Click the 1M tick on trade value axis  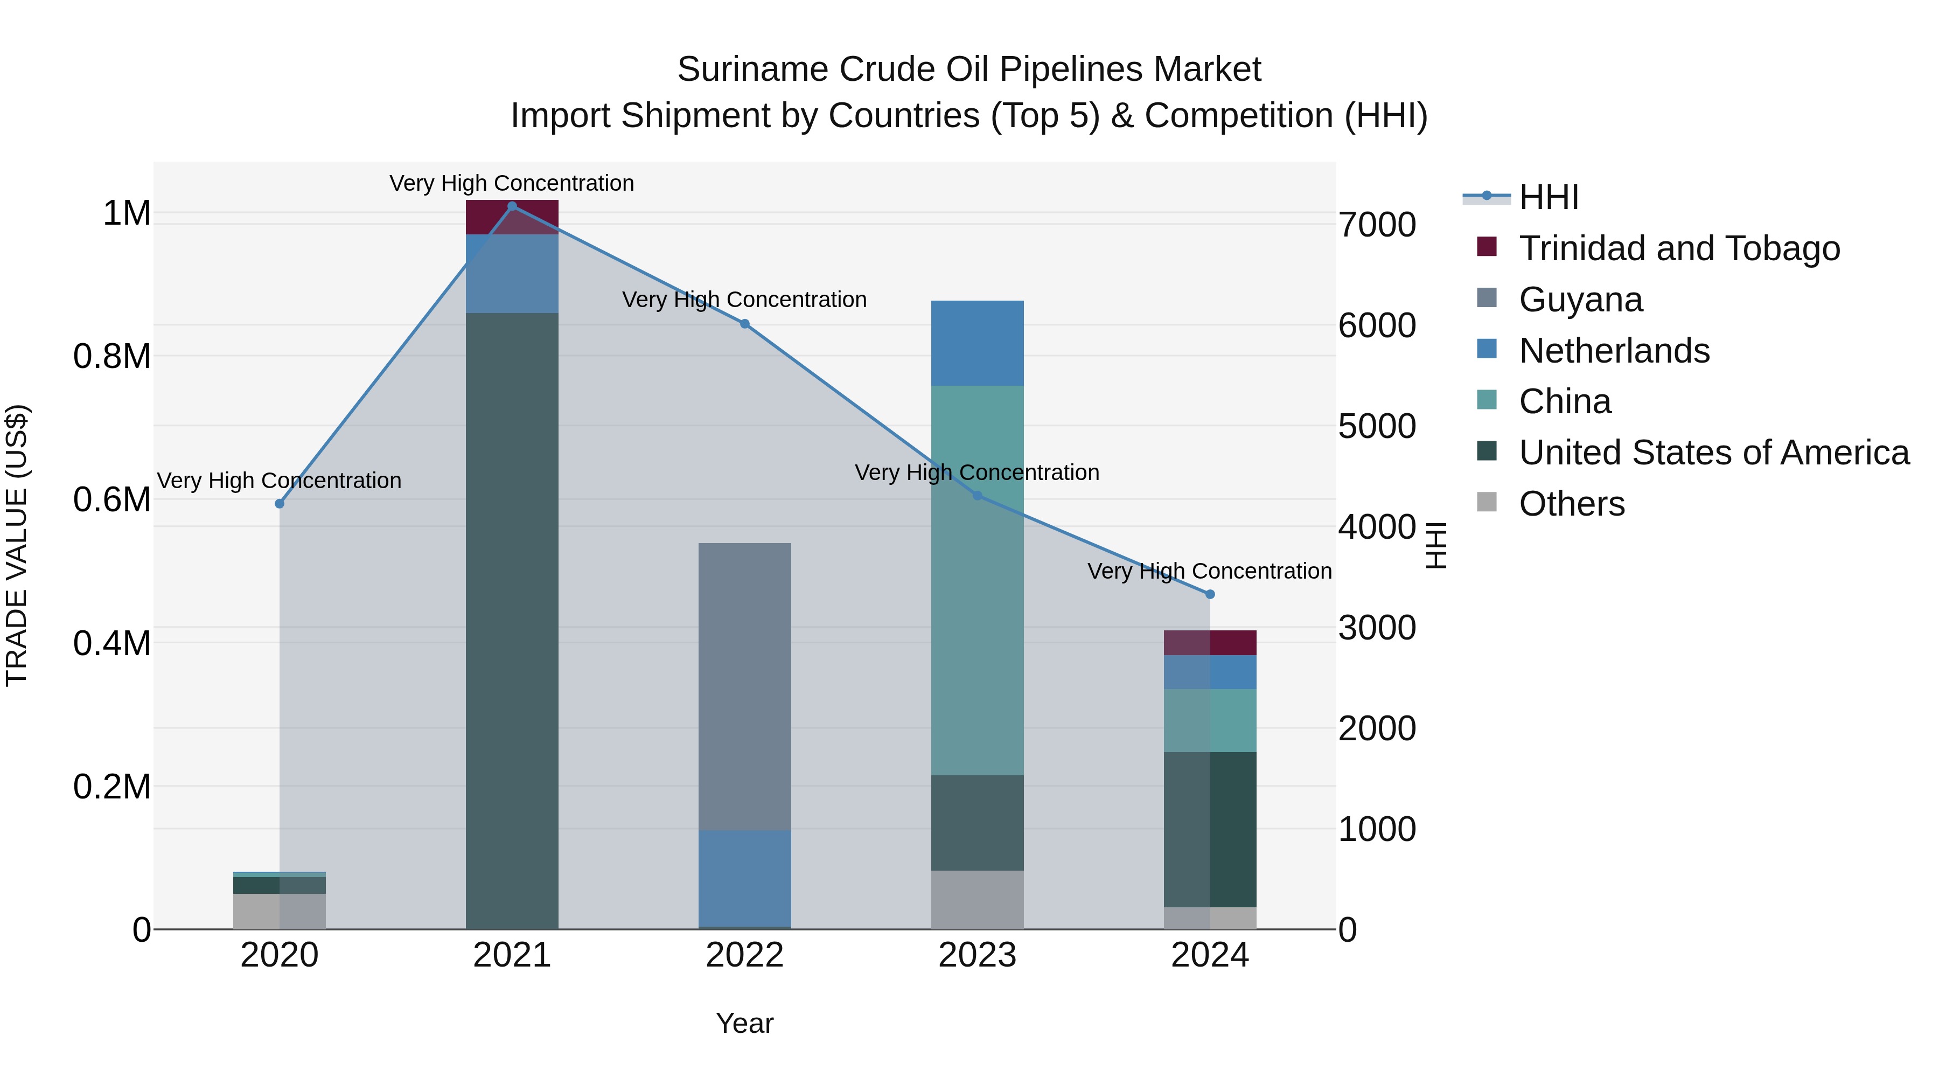tap(127, 213)
